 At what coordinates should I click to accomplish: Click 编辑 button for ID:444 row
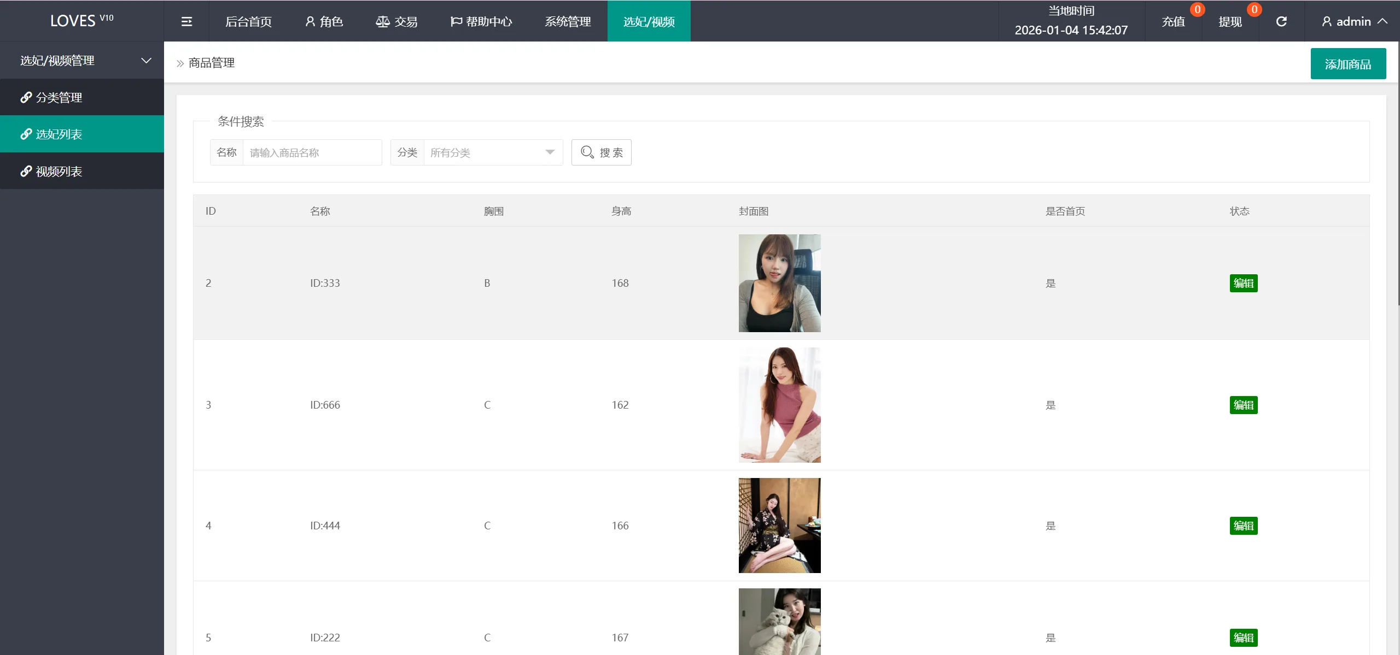tap(1243, 526)
